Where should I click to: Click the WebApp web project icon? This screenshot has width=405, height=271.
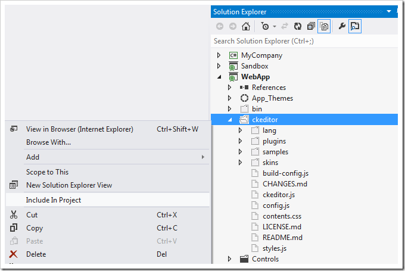pos(233,77)
